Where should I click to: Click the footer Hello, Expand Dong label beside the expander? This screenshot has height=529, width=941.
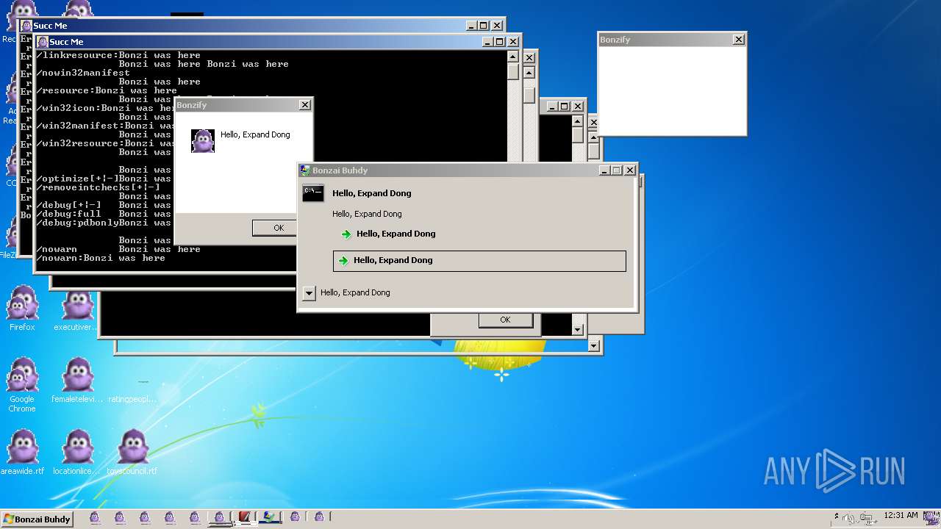click(355, 292)
